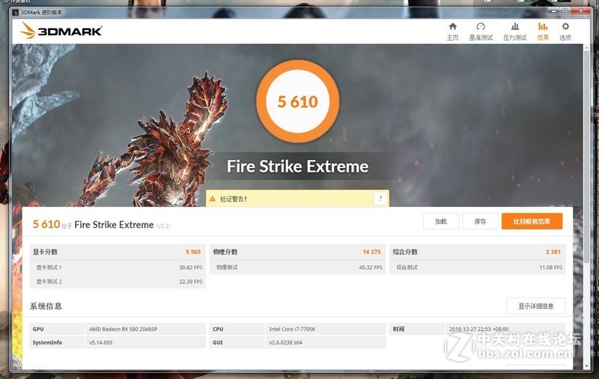This screenshot has height=379, width=599.
Task: Click the 显卡分数 5 965 row
Action: coord(118,252)
